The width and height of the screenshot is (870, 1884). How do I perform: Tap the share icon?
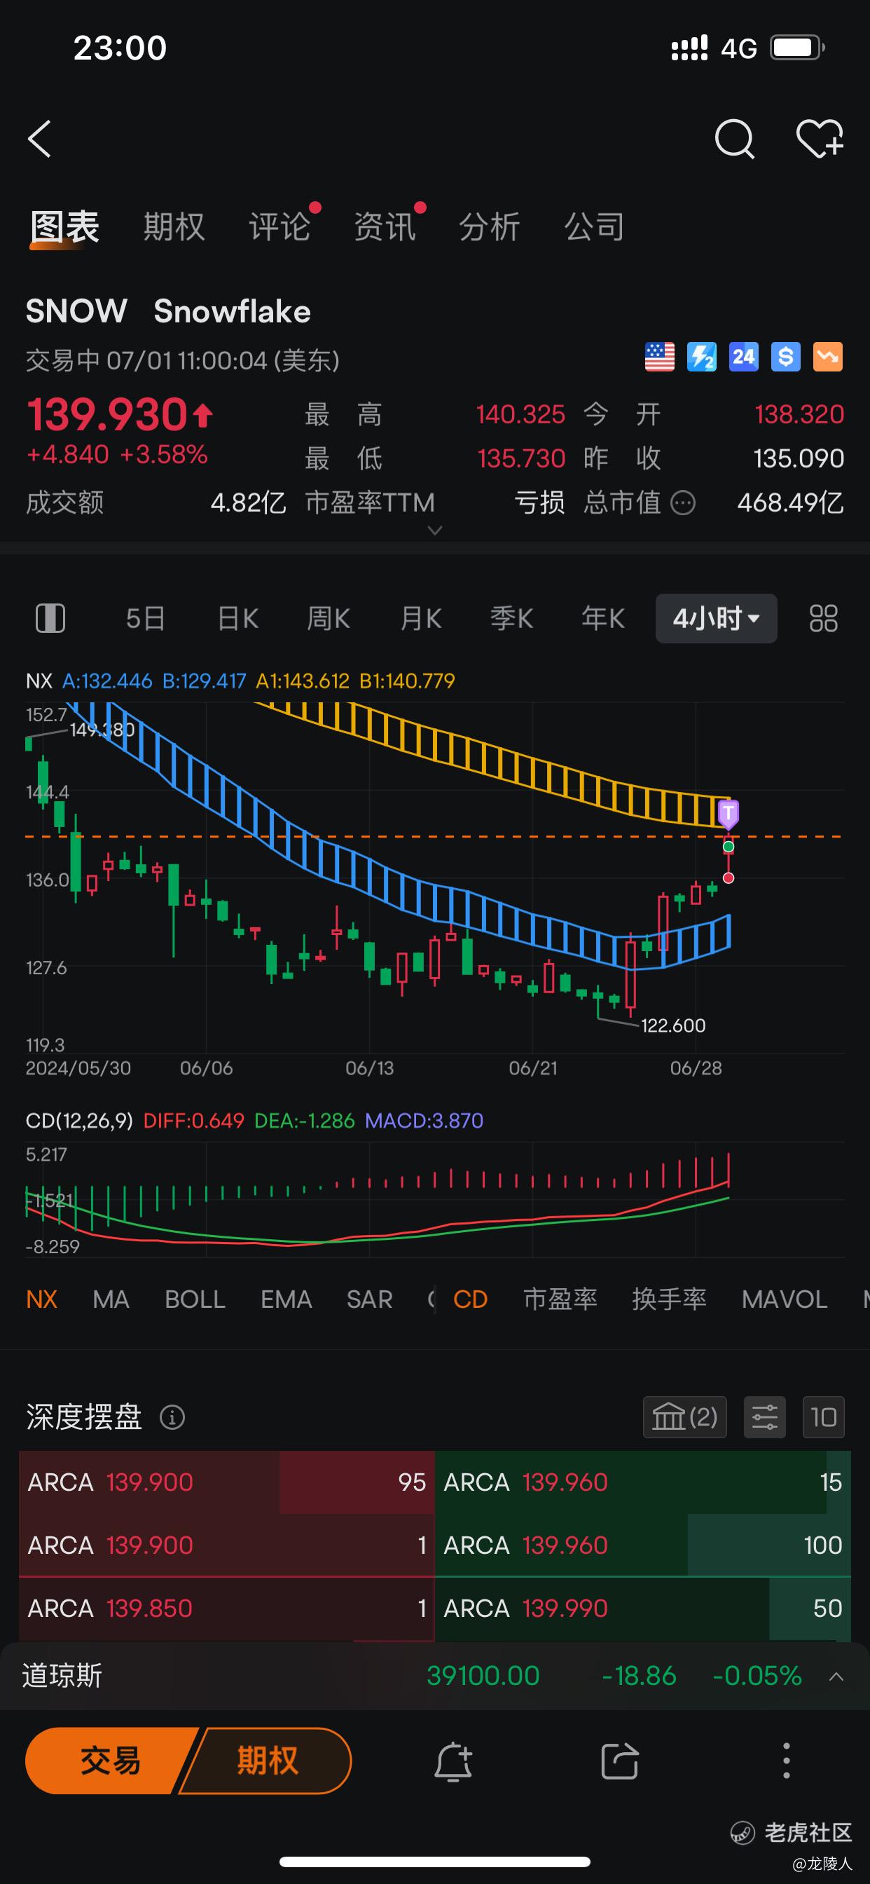(x=620, y=1761)
